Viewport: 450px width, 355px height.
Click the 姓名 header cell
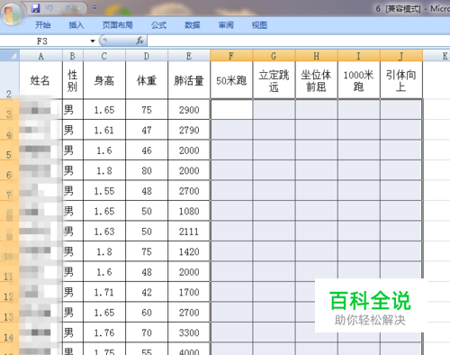(40, 80)
